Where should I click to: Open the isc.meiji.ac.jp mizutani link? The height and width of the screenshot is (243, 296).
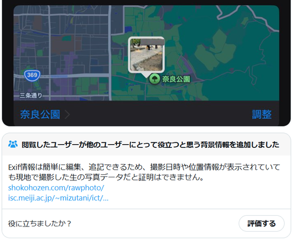point(58,198)
